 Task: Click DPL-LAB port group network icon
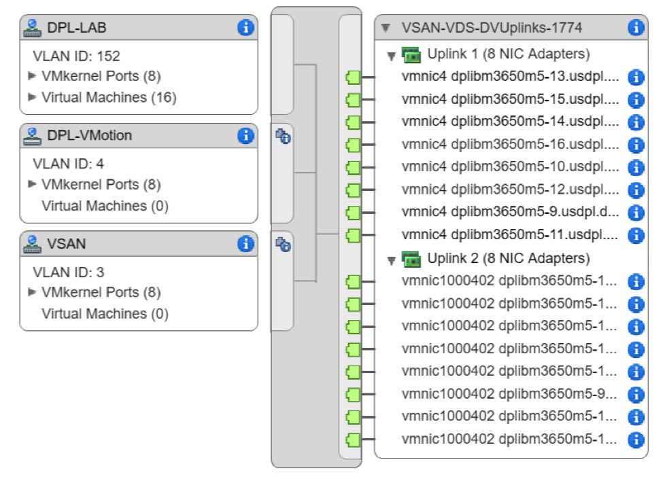pyautogui.click(x=32, y=28)
